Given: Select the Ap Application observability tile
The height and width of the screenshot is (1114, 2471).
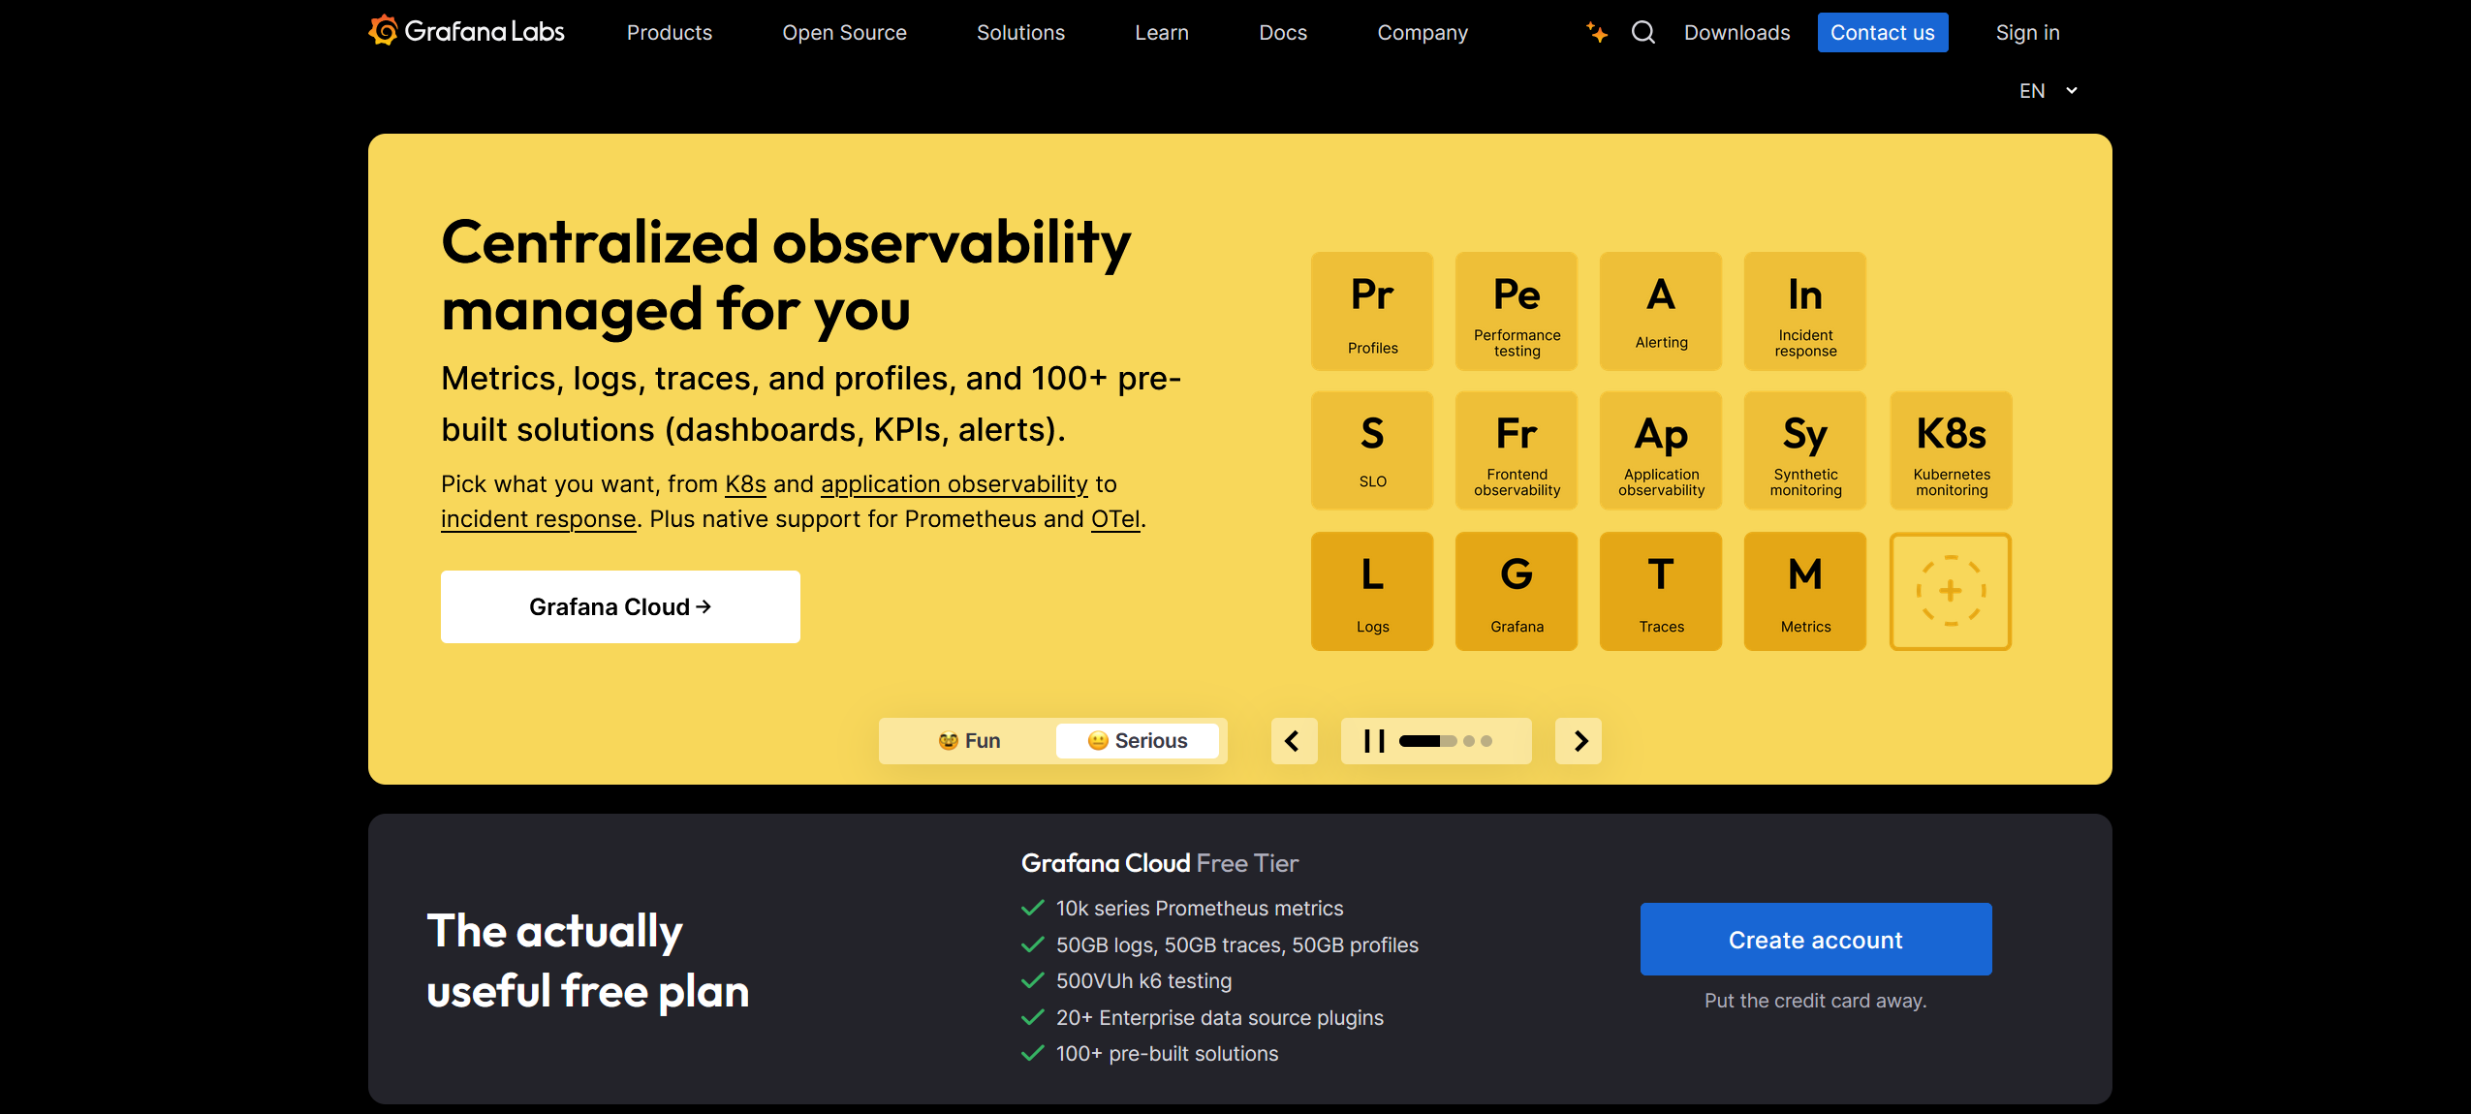Looking at the screenshot, I should [1661, 450].
